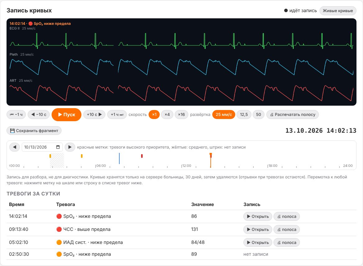Viewport: 363px width, 266px height.
Task: Print strip for the 05:02:10 ИАД alarm
Action: click(287, 242)
